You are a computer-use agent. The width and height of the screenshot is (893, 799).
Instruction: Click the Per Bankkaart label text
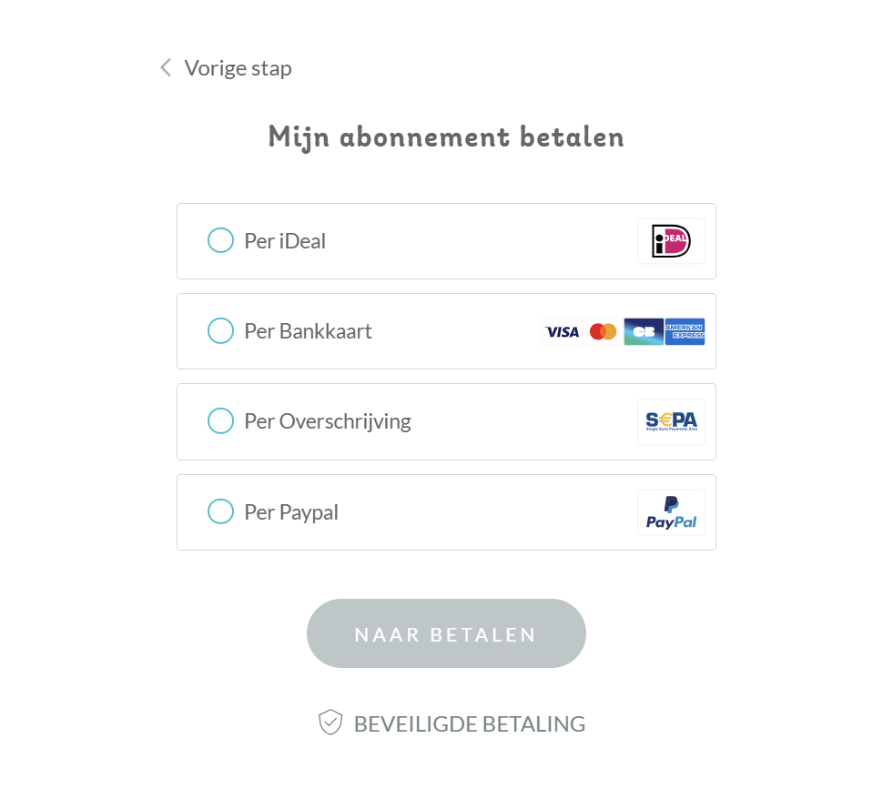(x=308, y=331)
